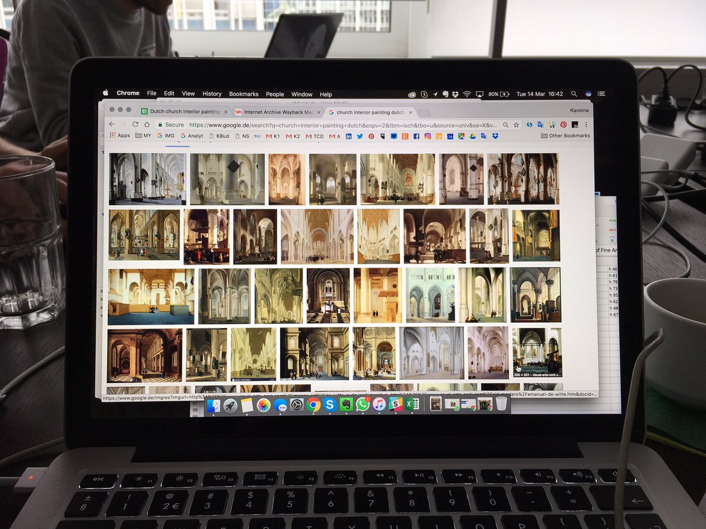Open the Twitter bookmark
The width and height of the screenshot is (706, 529).
click(x=360, y=136)
